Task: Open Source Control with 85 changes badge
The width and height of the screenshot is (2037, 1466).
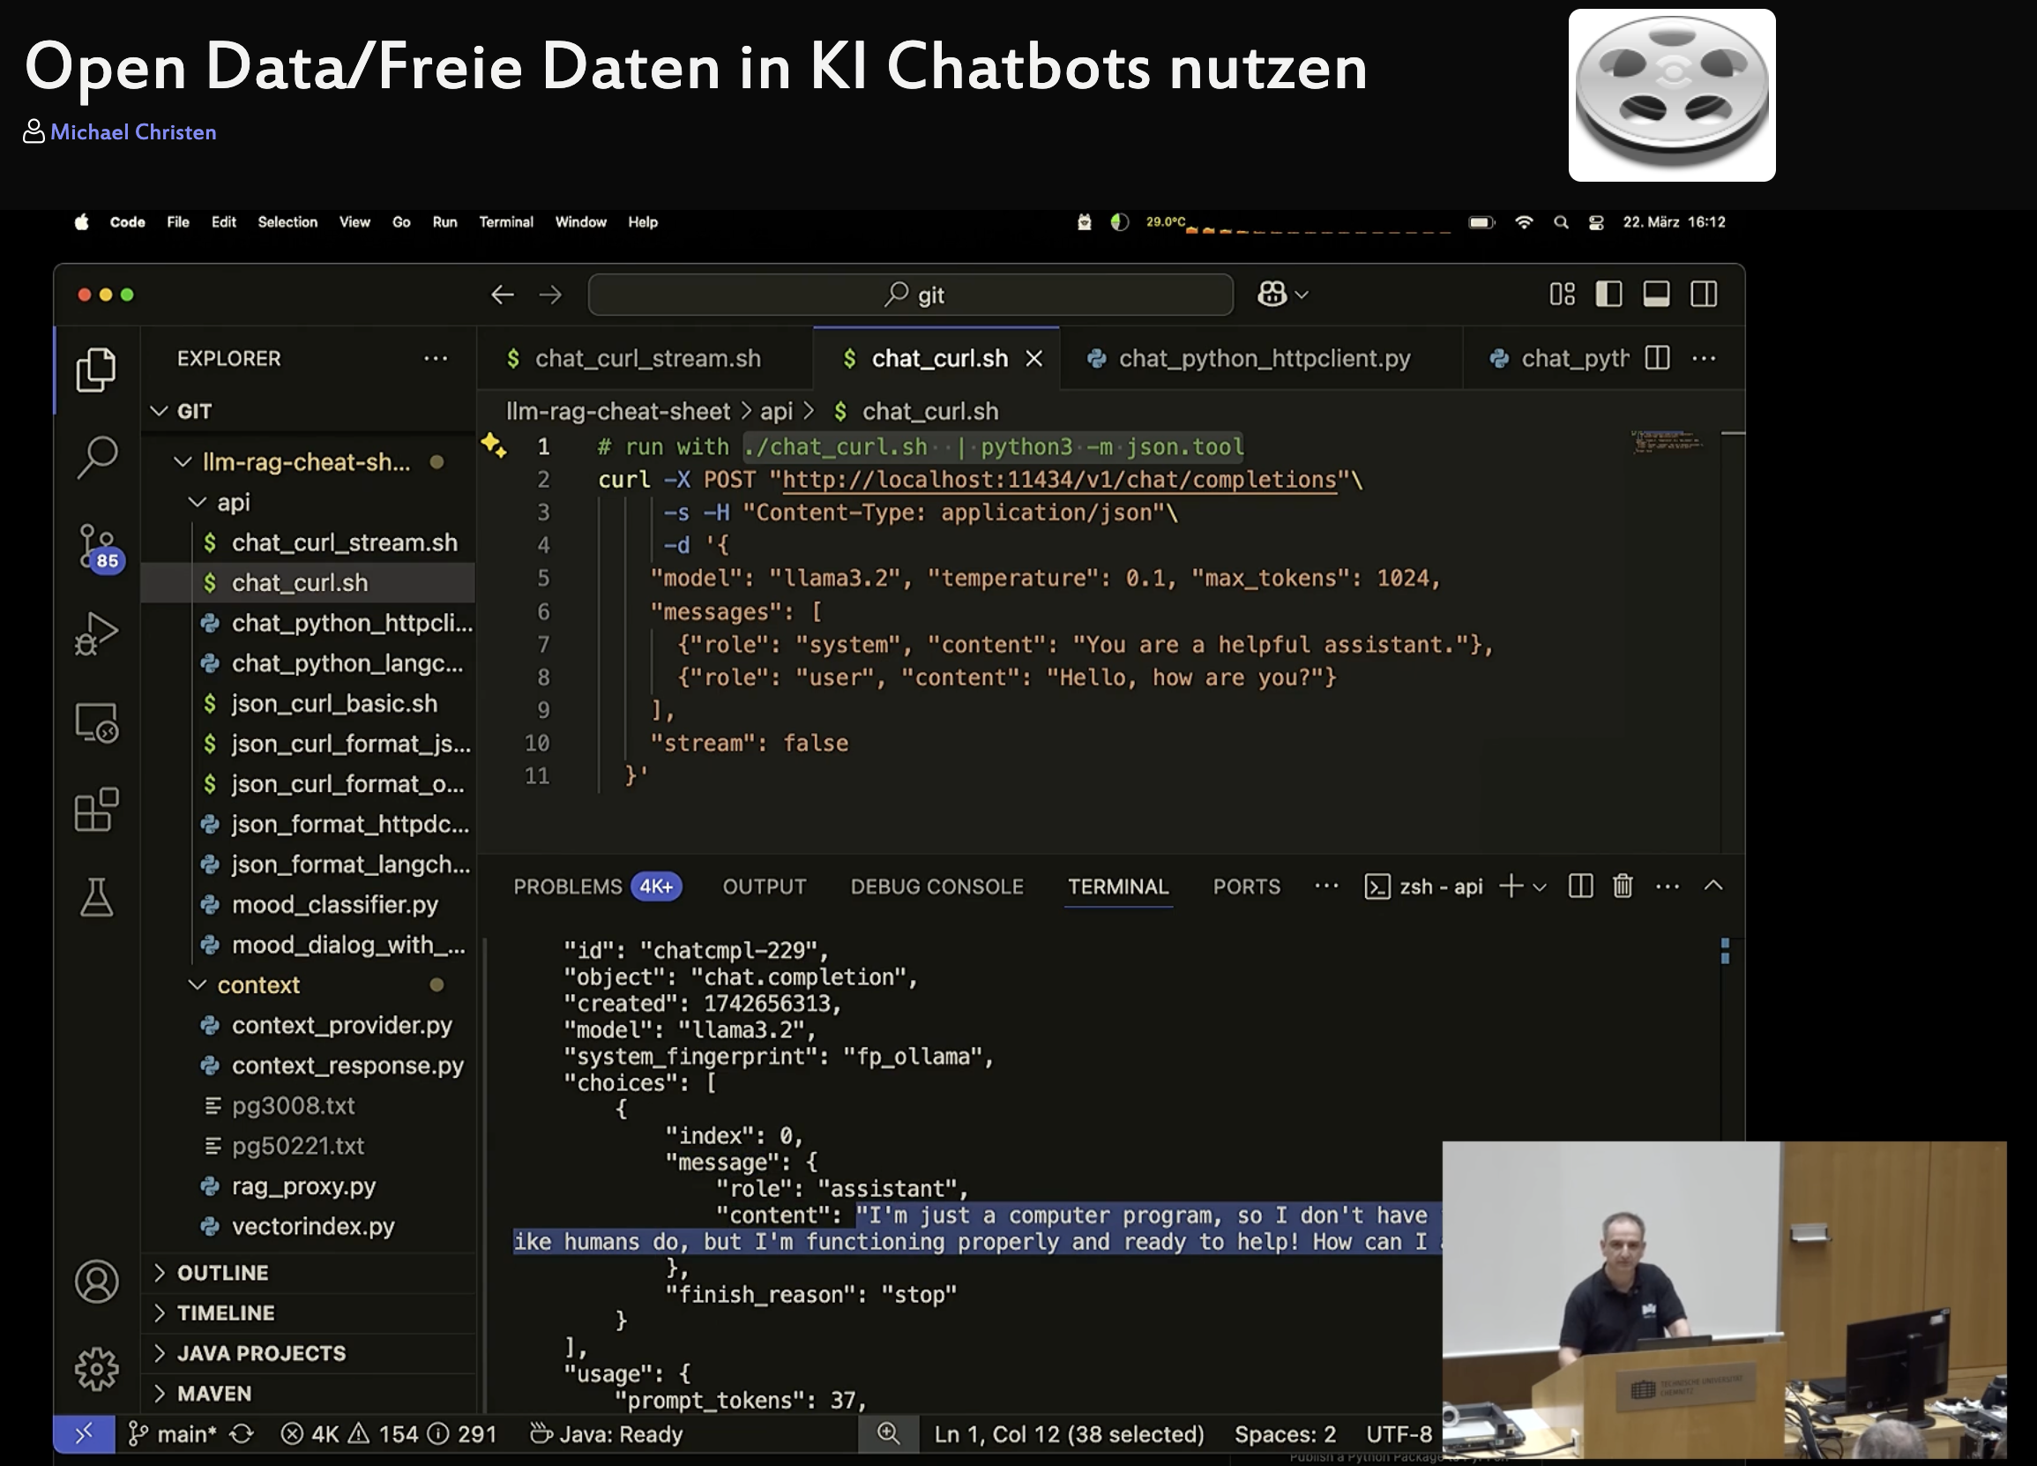Action: point(99,546)
